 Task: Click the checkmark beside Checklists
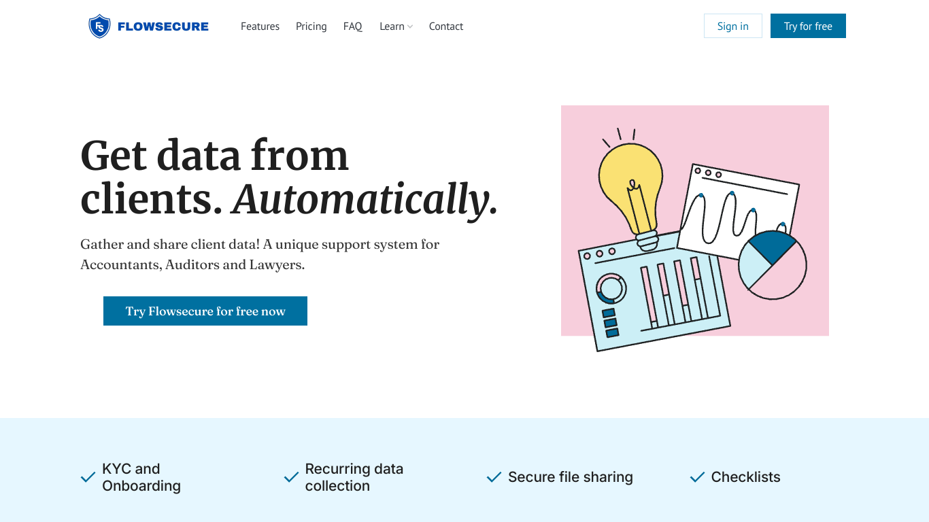(x=697, y=477)
